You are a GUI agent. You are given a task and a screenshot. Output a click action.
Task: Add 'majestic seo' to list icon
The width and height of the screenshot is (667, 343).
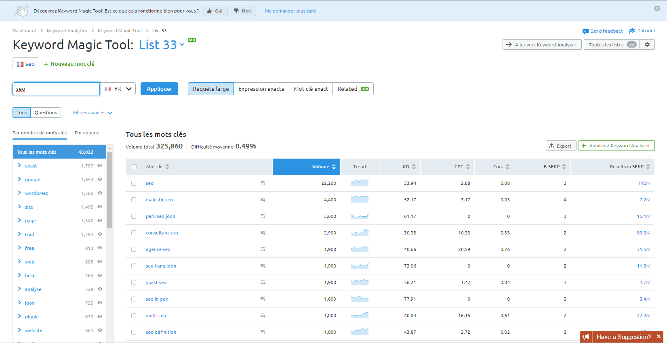point(263,200)
